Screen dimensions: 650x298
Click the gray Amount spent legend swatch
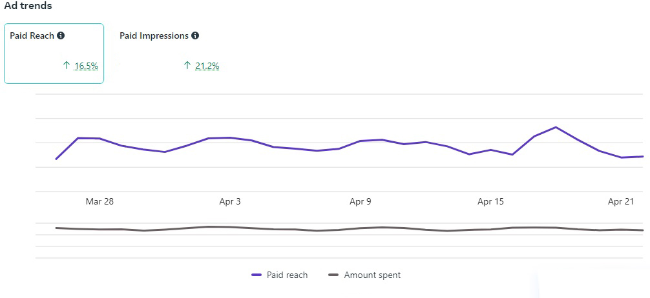click(333, 275)
